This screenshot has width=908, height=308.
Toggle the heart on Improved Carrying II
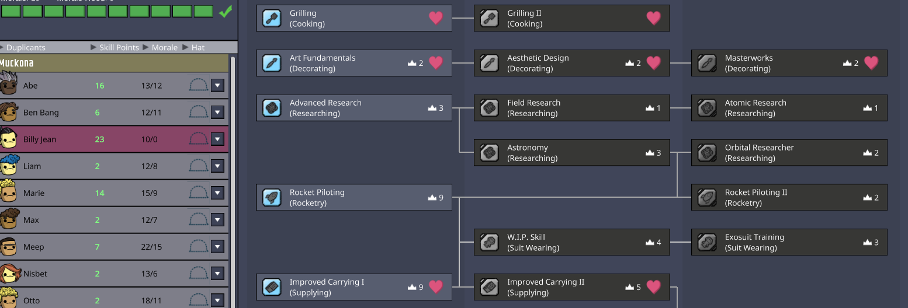[x=653, y=287]
